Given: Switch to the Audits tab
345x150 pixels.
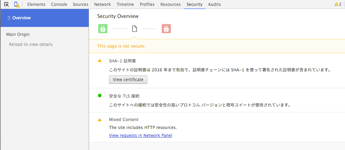Looking at the screenshot, I should click(x=214, y=4).
